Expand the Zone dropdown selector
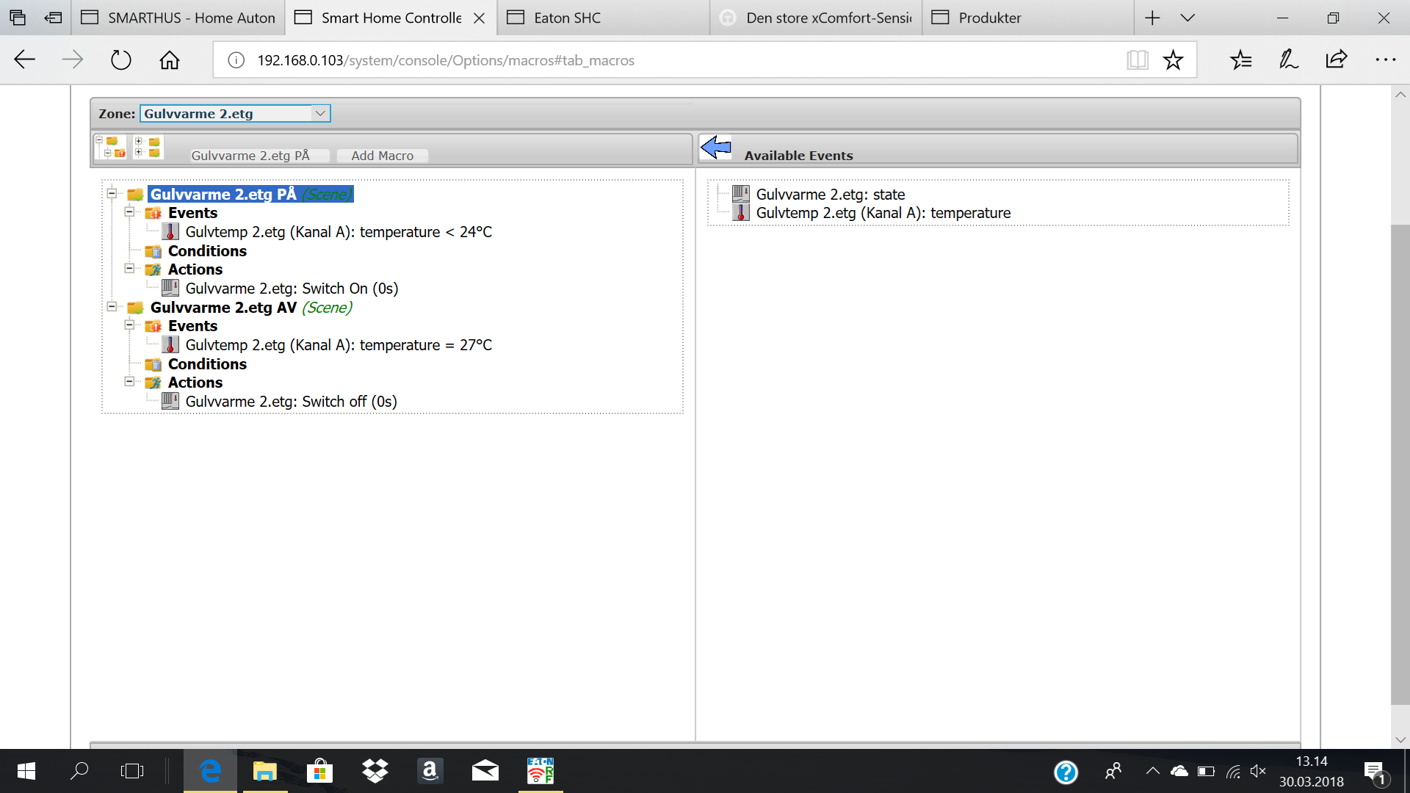This screenshot has height=793, width=1410. [x=319, y=113]
